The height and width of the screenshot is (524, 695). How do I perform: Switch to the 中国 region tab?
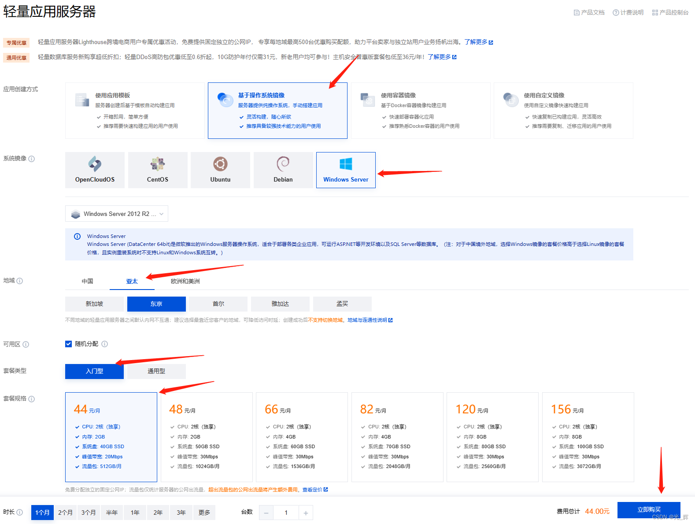[x=87, y=281]
